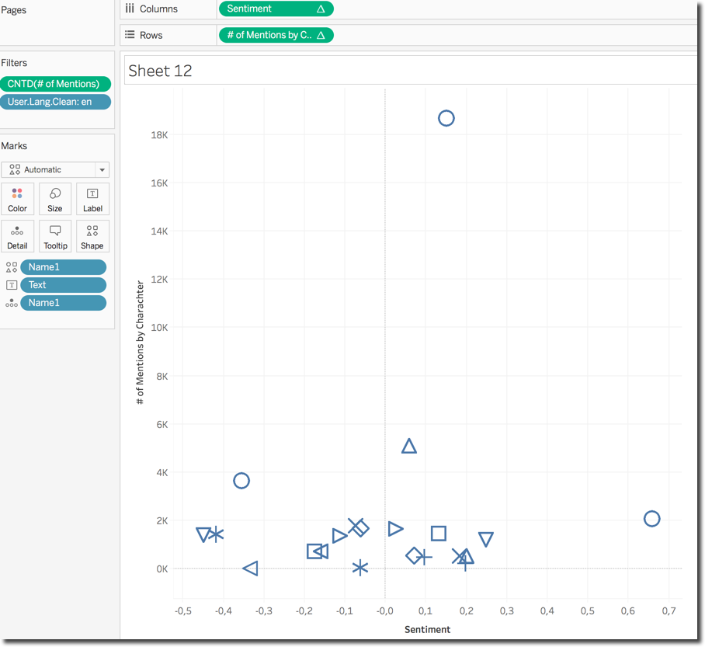
Task: Open the Color properties on the Marks card
Action: (x=17, y=198)
